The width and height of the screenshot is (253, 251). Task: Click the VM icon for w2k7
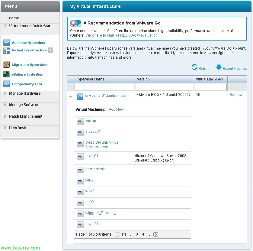pos(80,192)
